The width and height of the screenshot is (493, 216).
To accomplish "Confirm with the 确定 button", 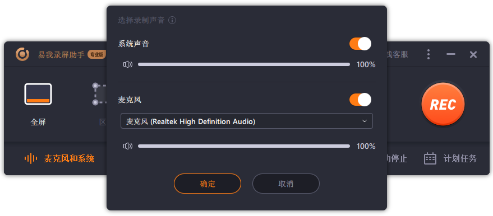I will 208,184.
